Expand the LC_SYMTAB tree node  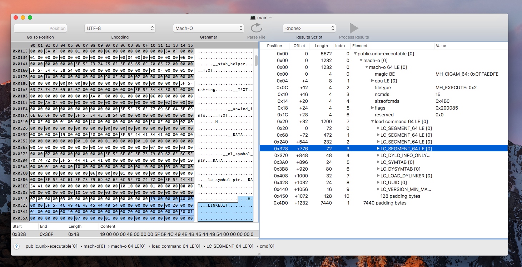pos(378,162)
